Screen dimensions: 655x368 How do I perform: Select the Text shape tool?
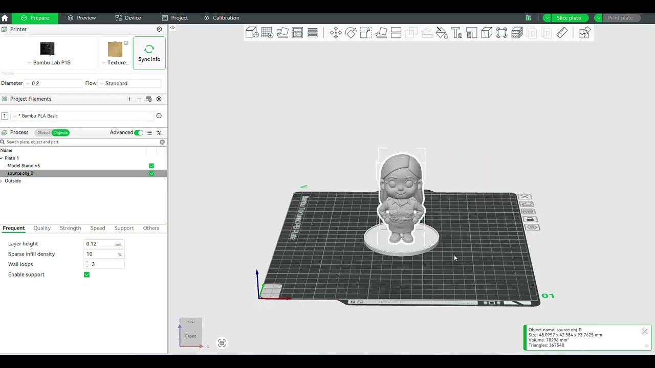(456, 33)
